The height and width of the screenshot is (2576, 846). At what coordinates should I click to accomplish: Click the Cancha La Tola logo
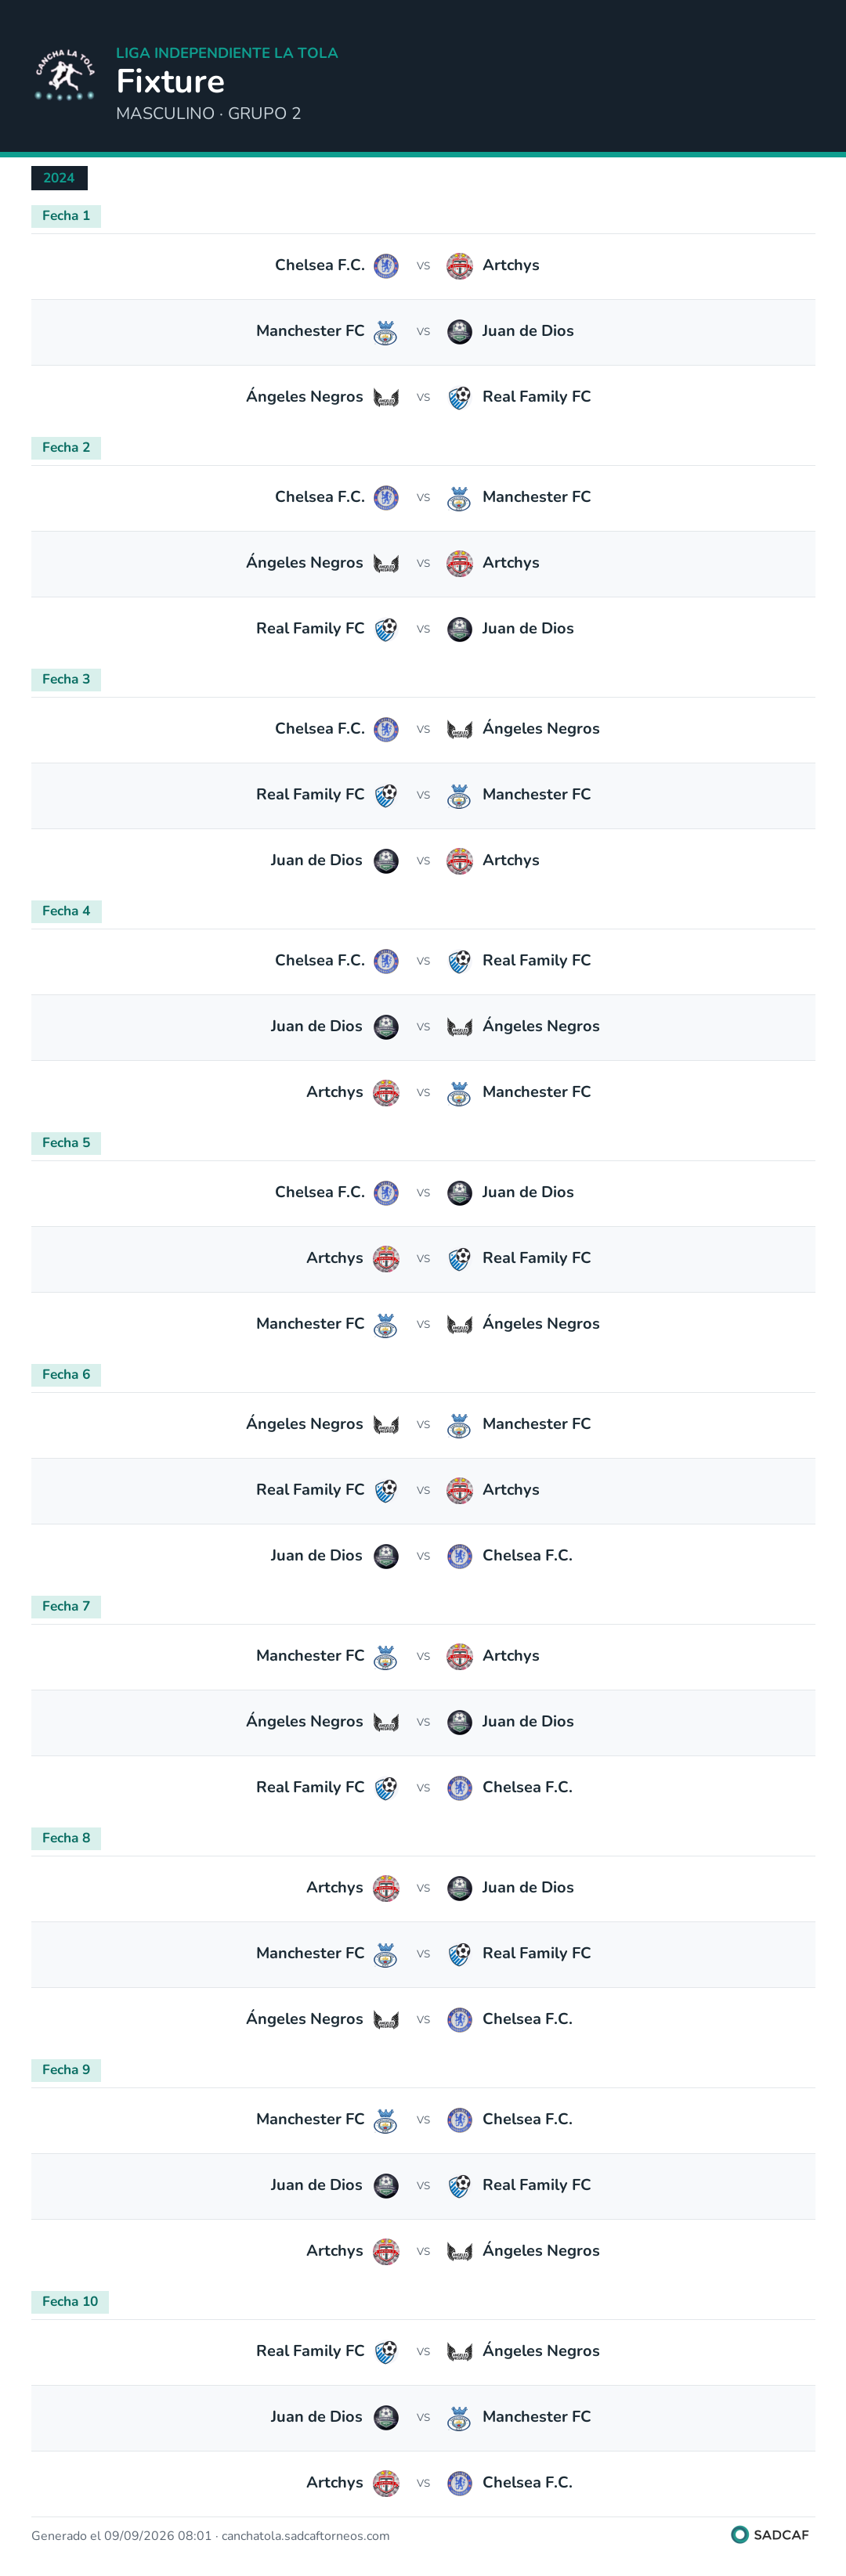click(x=65, y=76)
